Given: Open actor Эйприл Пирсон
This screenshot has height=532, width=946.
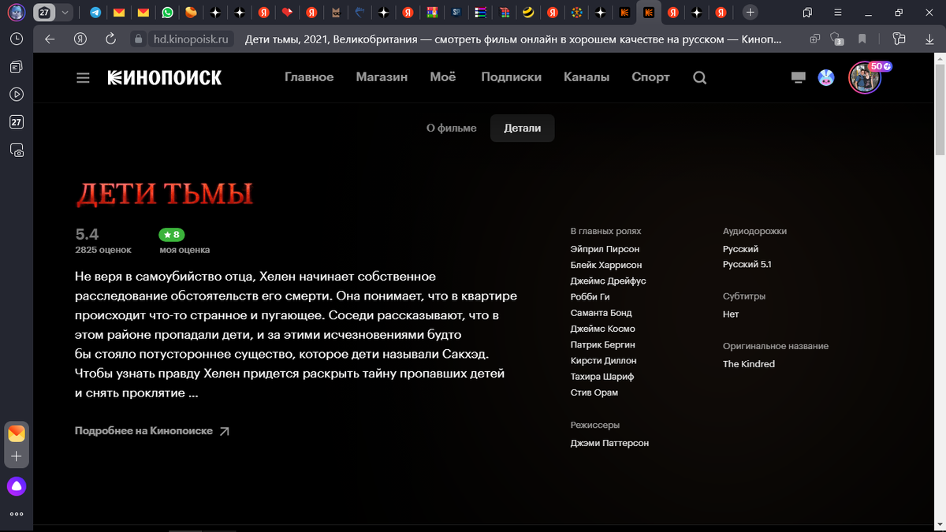Looking at the screenshot, I should [x=605, y=249].
